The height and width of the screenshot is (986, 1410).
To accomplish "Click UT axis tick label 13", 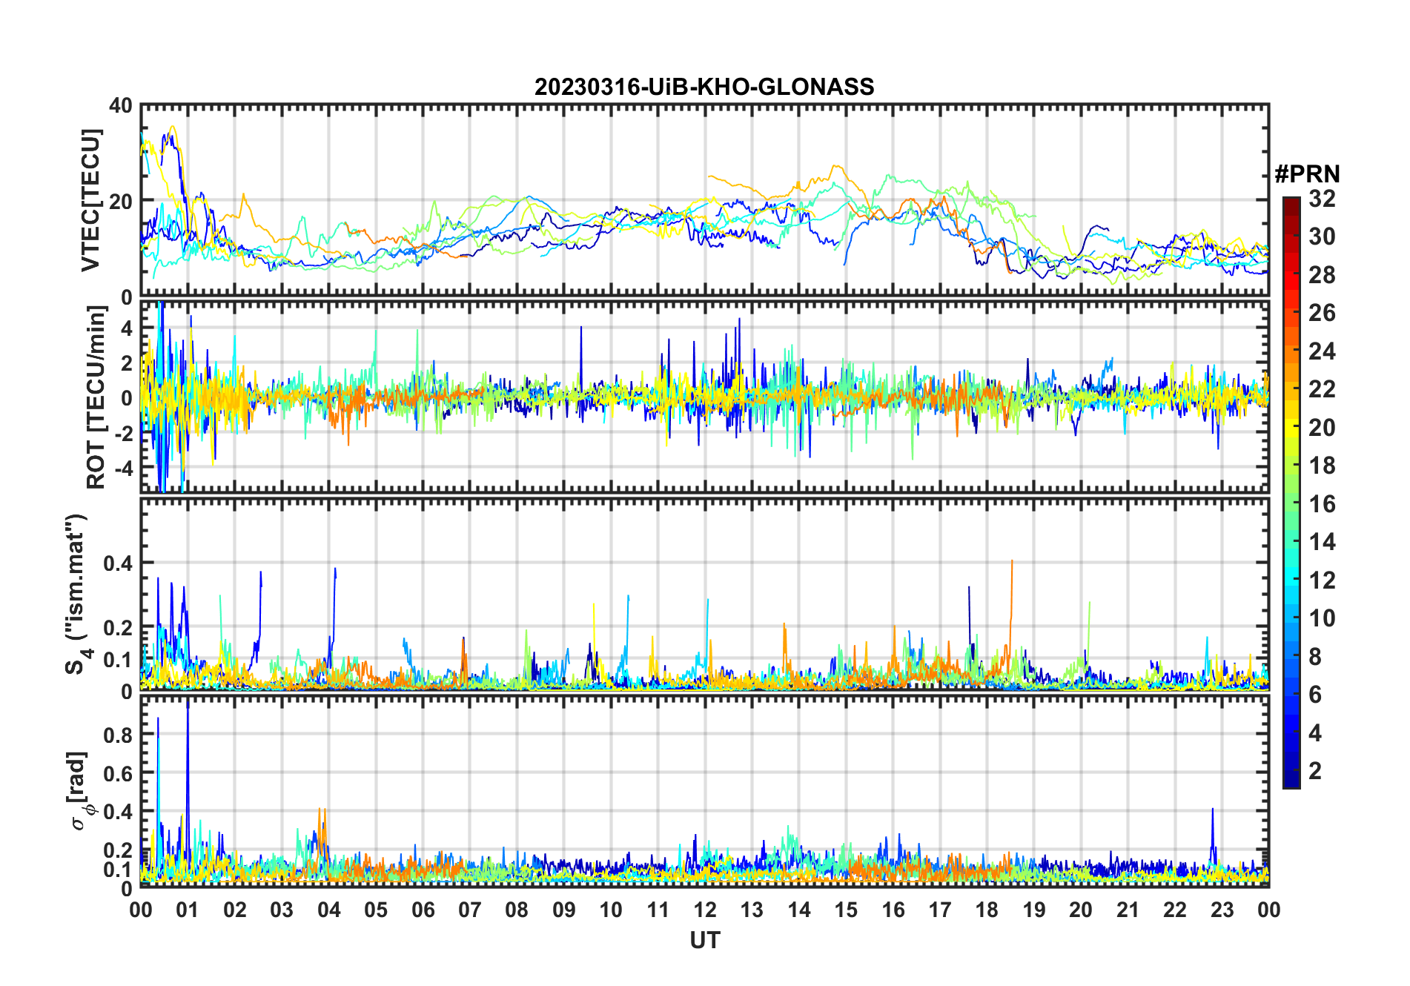I will point(752,910).
